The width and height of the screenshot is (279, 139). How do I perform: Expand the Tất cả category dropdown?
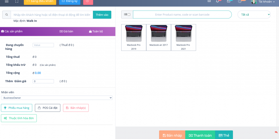(254, 15)
